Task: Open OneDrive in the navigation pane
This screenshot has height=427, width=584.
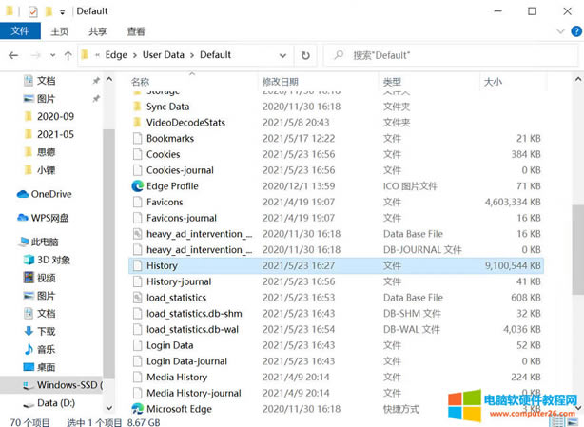Action: (x=51, y=194)
